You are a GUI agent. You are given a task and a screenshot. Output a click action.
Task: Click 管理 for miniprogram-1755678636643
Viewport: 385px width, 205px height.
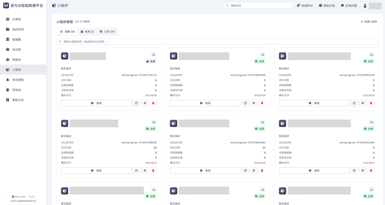coord(205,171)
